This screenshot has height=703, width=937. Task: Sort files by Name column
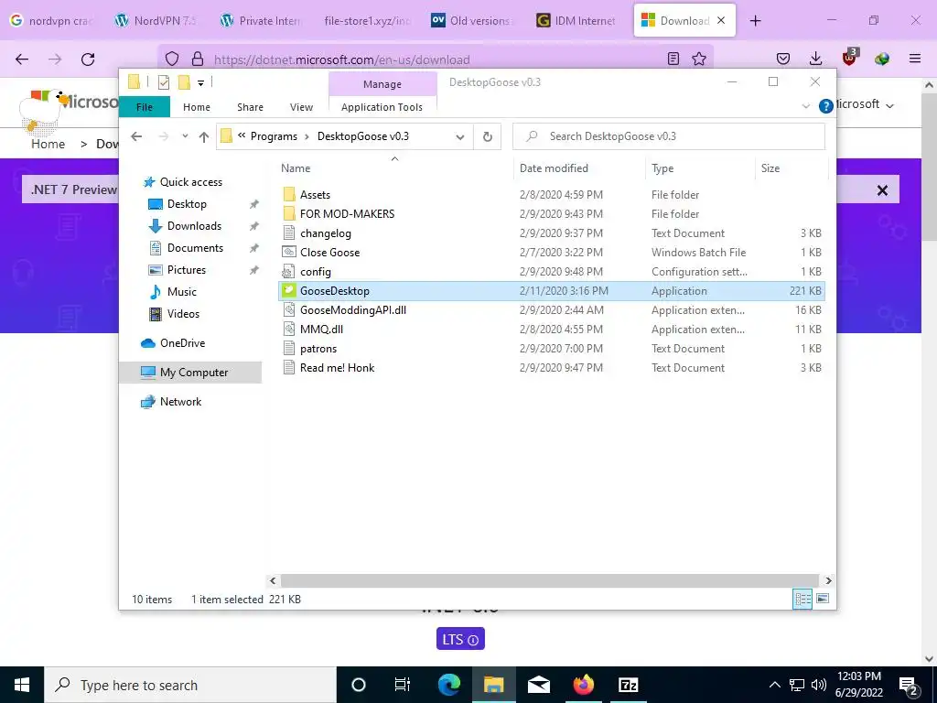pos(296,168)
